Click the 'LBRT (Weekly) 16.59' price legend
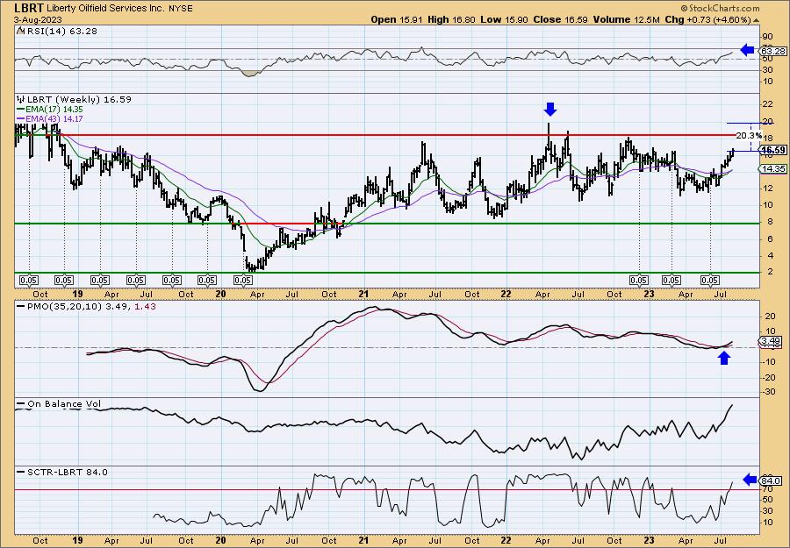790x548 pixels. click(74, 100)
